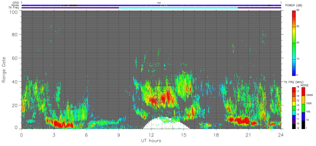
Task: Click the blue swatch in NOISE legend
Action: click(303, 116)
